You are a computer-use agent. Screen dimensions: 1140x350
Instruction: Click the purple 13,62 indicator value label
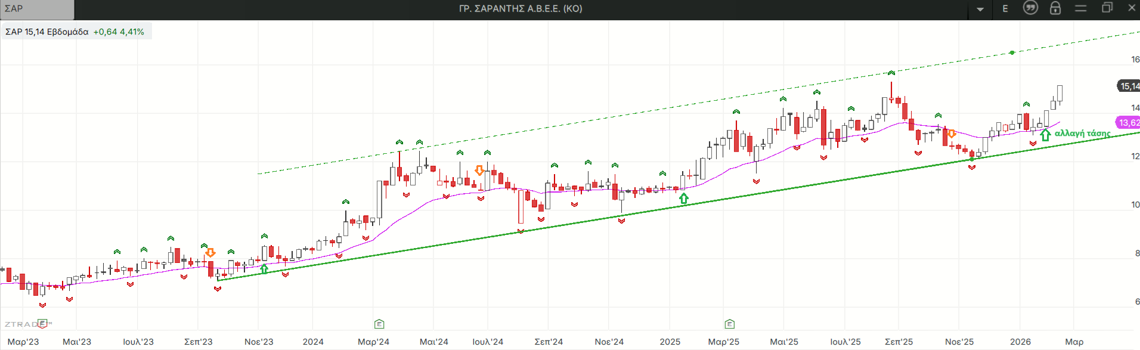click(1127, 123)
